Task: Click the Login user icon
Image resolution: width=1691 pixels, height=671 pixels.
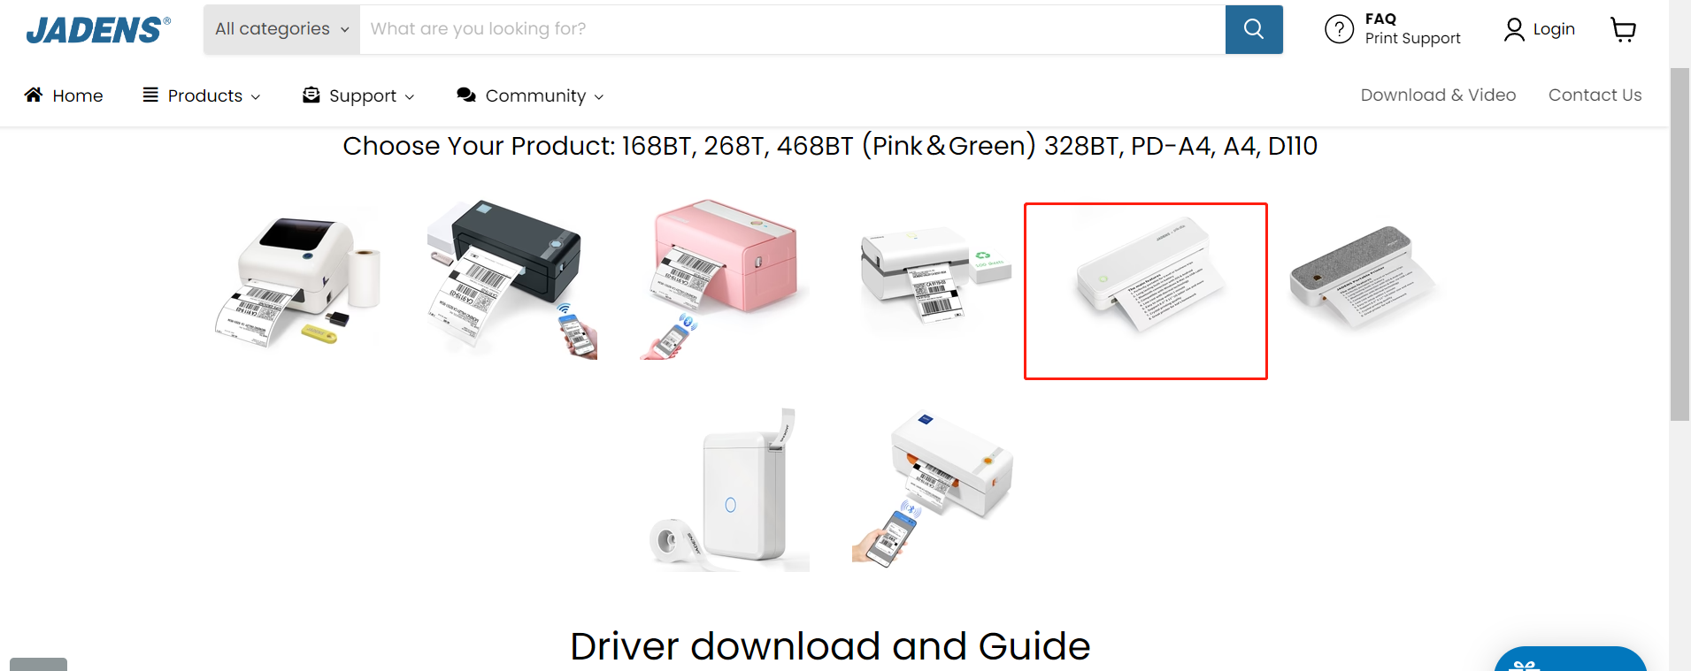Action: tap(1514, 30)
